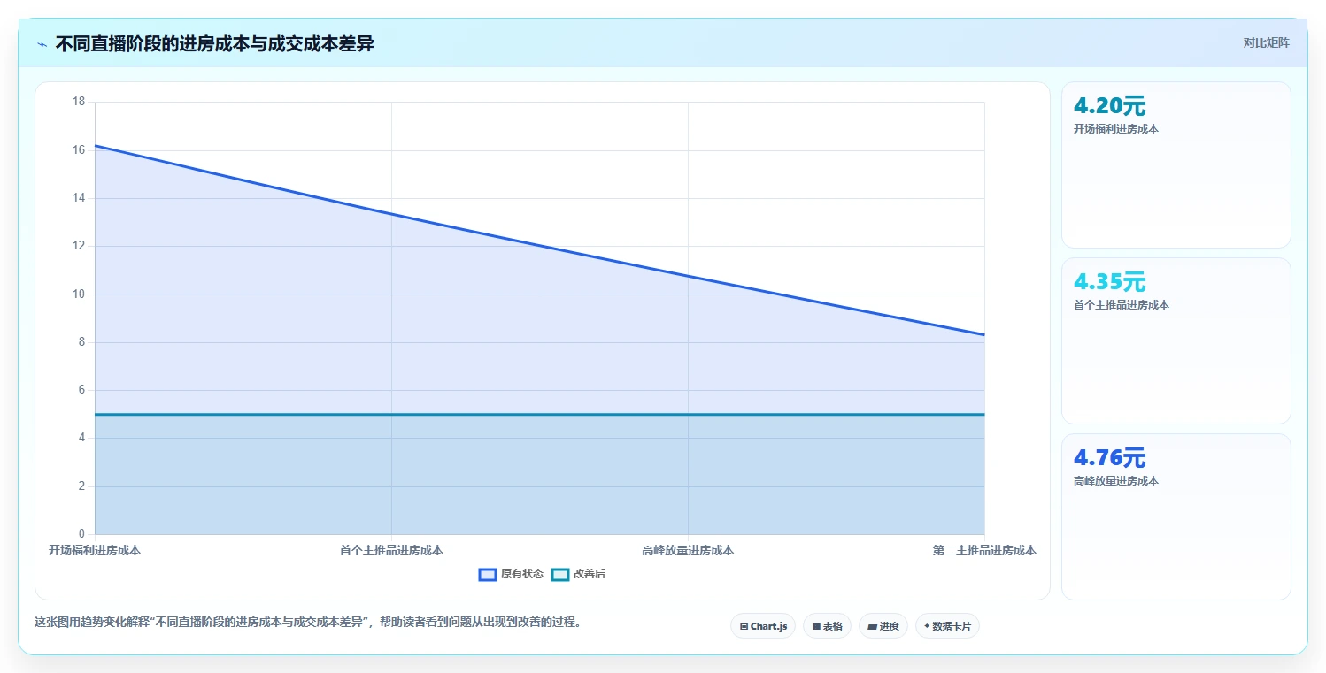Click the 高峰放量进房成本 card caption
This screenshot has height=673, width=1326.
[x=1115, y=481]
